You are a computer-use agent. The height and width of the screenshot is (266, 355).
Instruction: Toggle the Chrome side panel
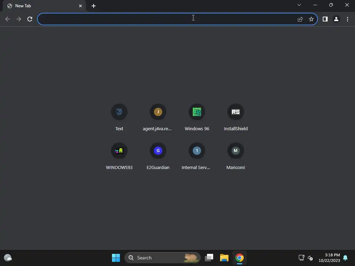click(325, 19)
